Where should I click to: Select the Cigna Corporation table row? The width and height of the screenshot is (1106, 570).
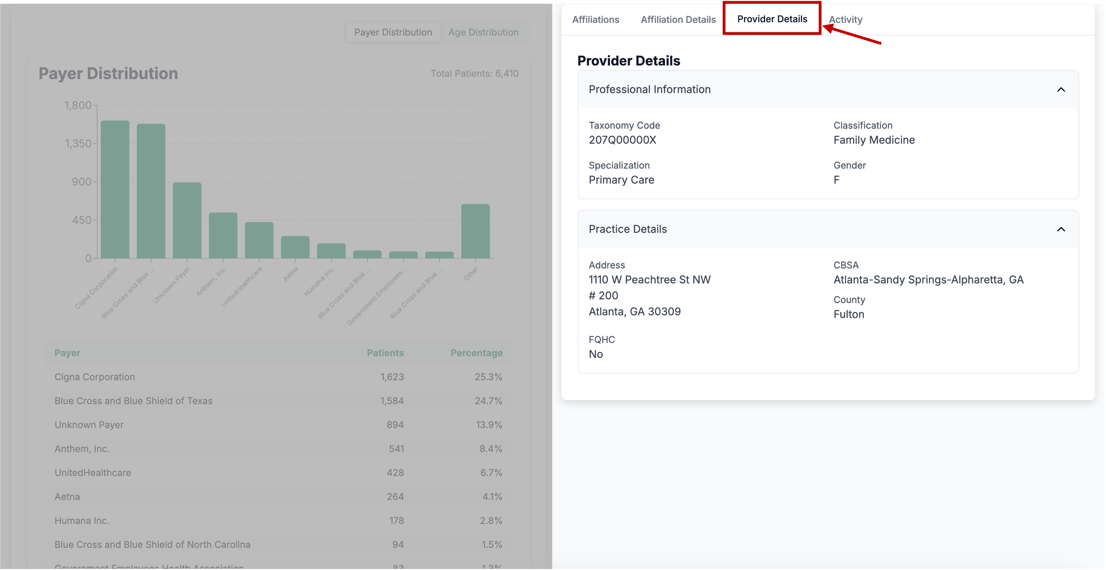(94, 377)
